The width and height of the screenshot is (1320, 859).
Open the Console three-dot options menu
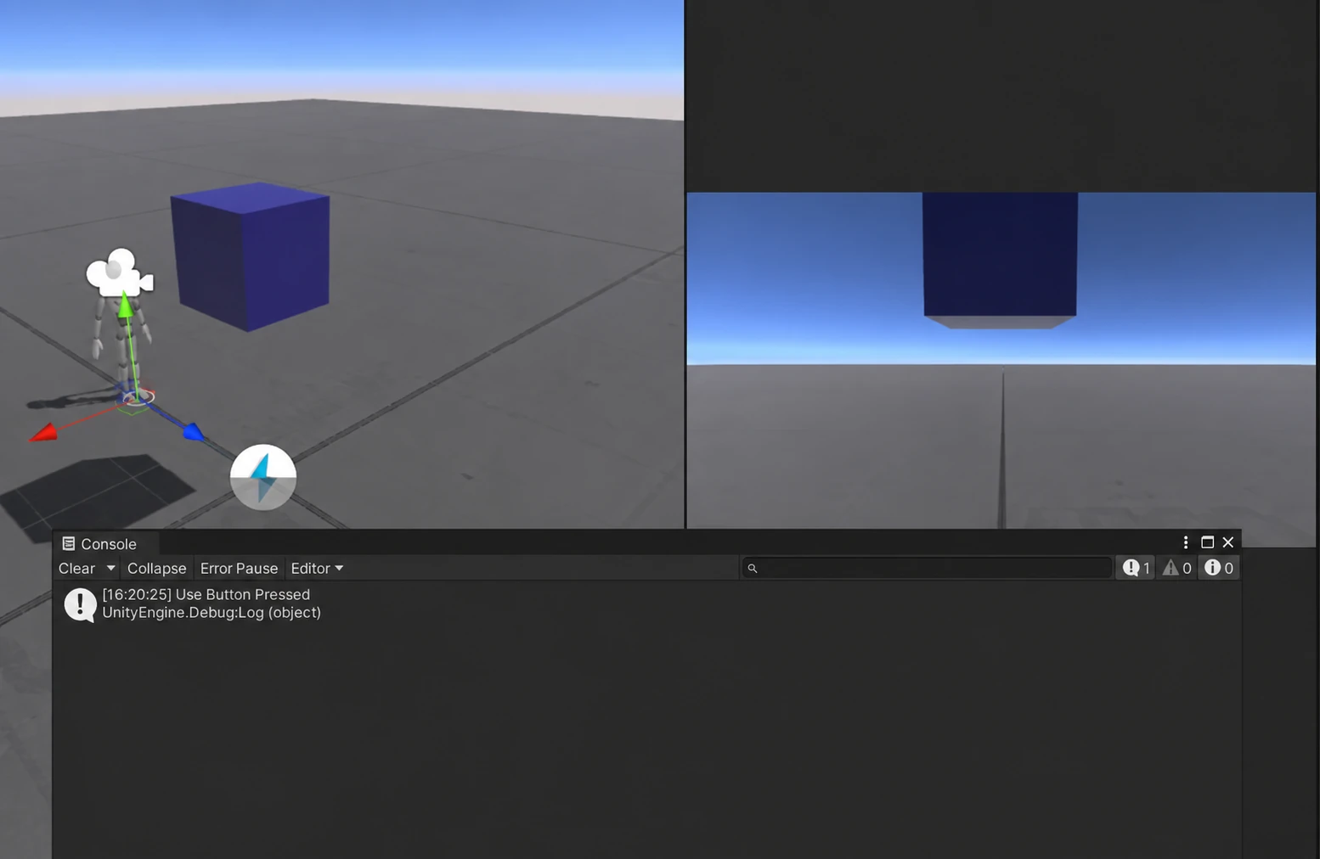[x=1186, y=542]
